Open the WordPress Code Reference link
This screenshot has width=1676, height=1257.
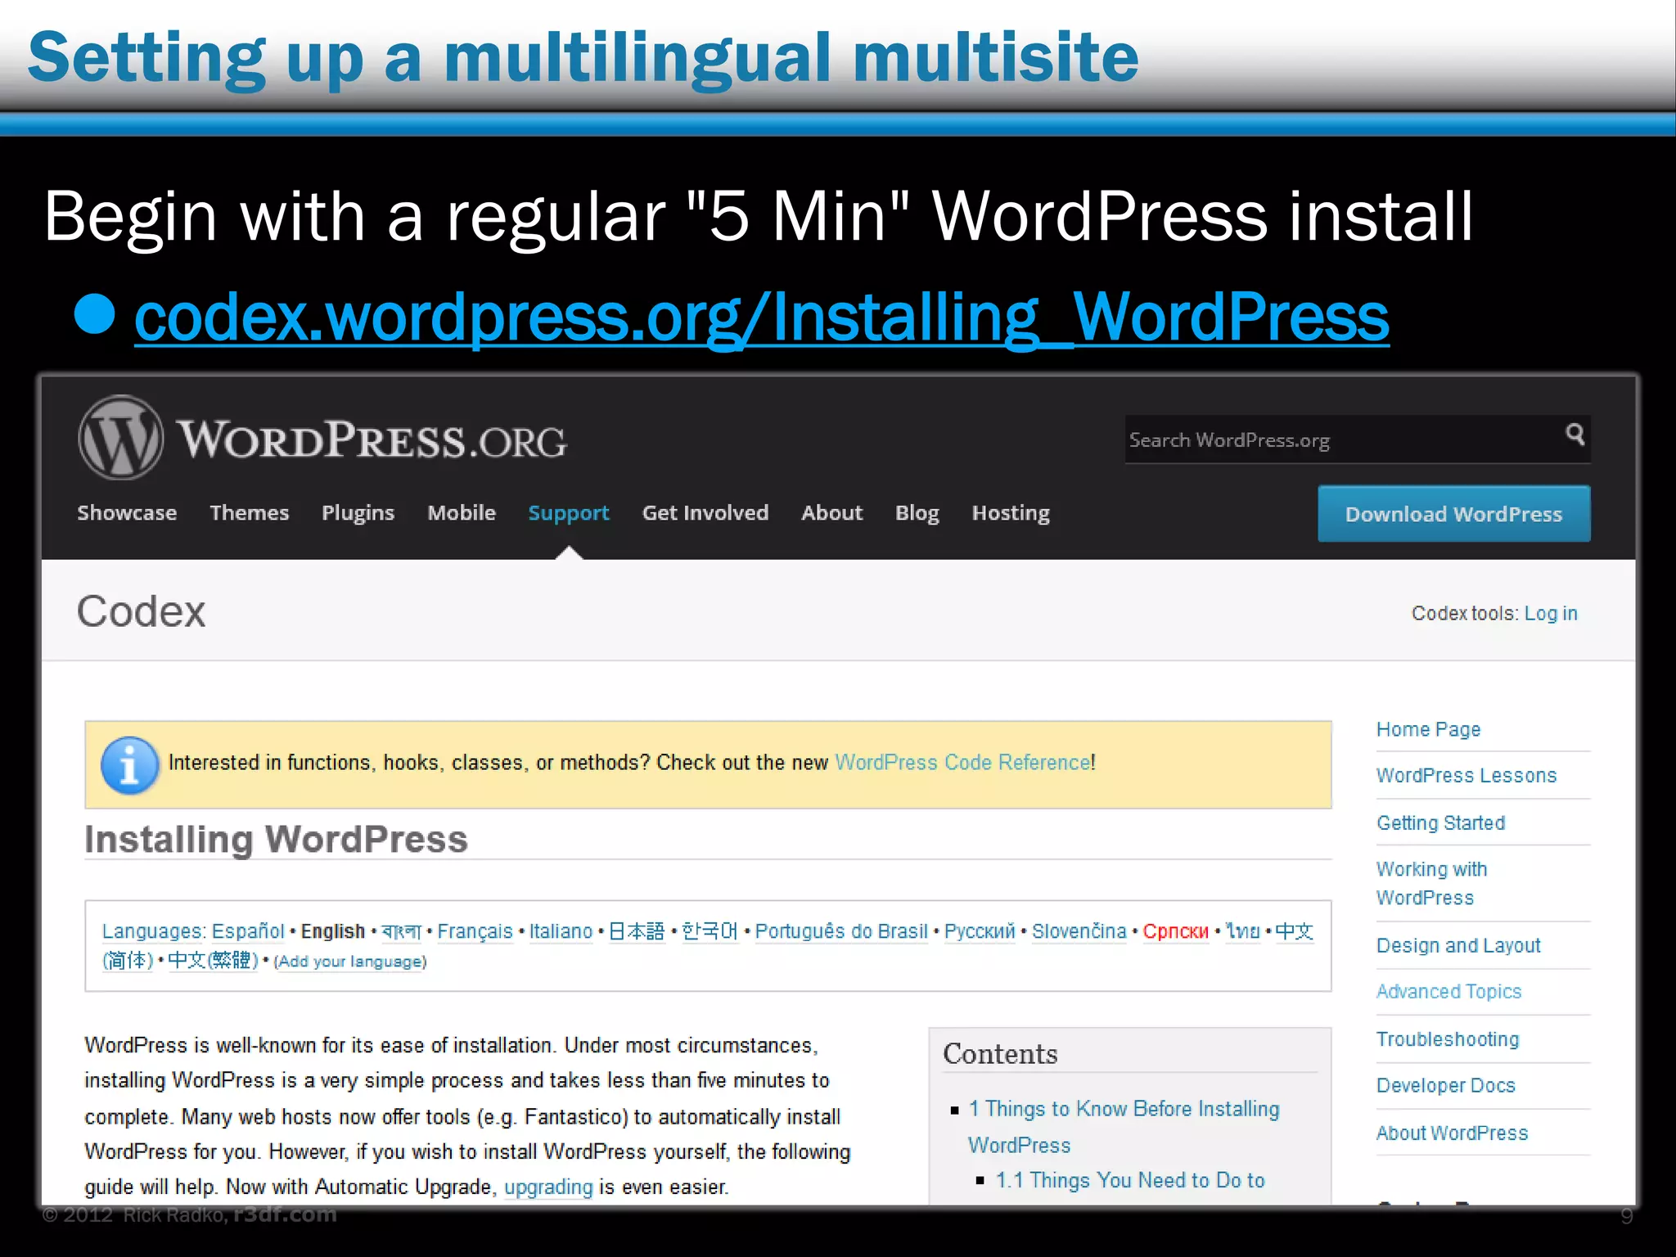click(x=962, y=763)
